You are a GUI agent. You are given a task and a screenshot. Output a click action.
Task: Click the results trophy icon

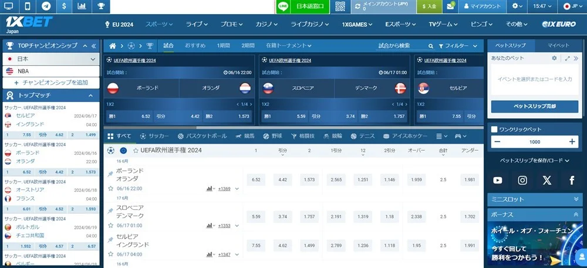coord(101,6)
